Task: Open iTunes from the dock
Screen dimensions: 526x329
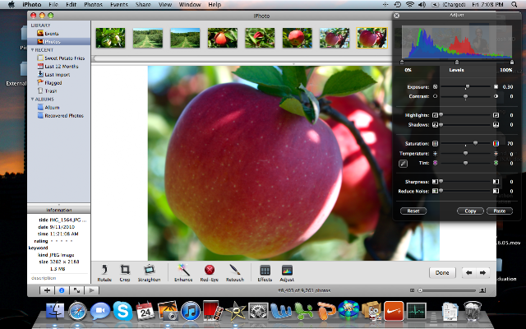Action: pyautogui.click(x=191, y=311)
